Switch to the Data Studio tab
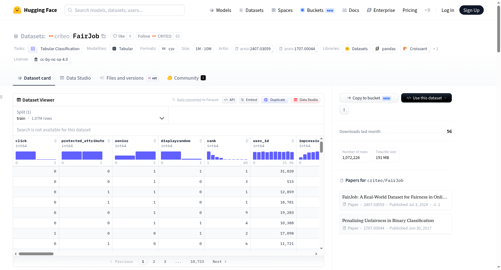Viewport: 501px width, 270px height. pos(75,78)
